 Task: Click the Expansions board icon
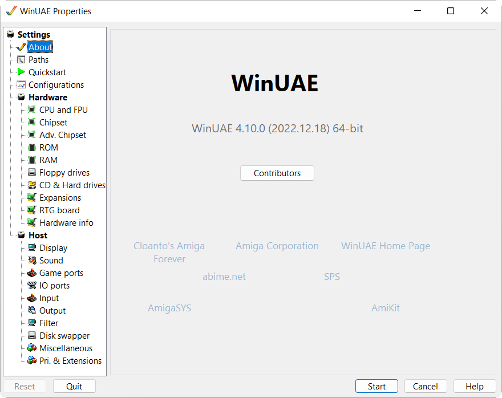tap(32, 198)
